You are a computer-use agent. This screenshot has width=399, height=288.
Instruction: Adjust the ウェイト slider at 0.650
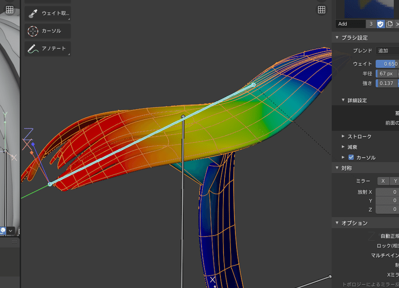pos(388,64)
